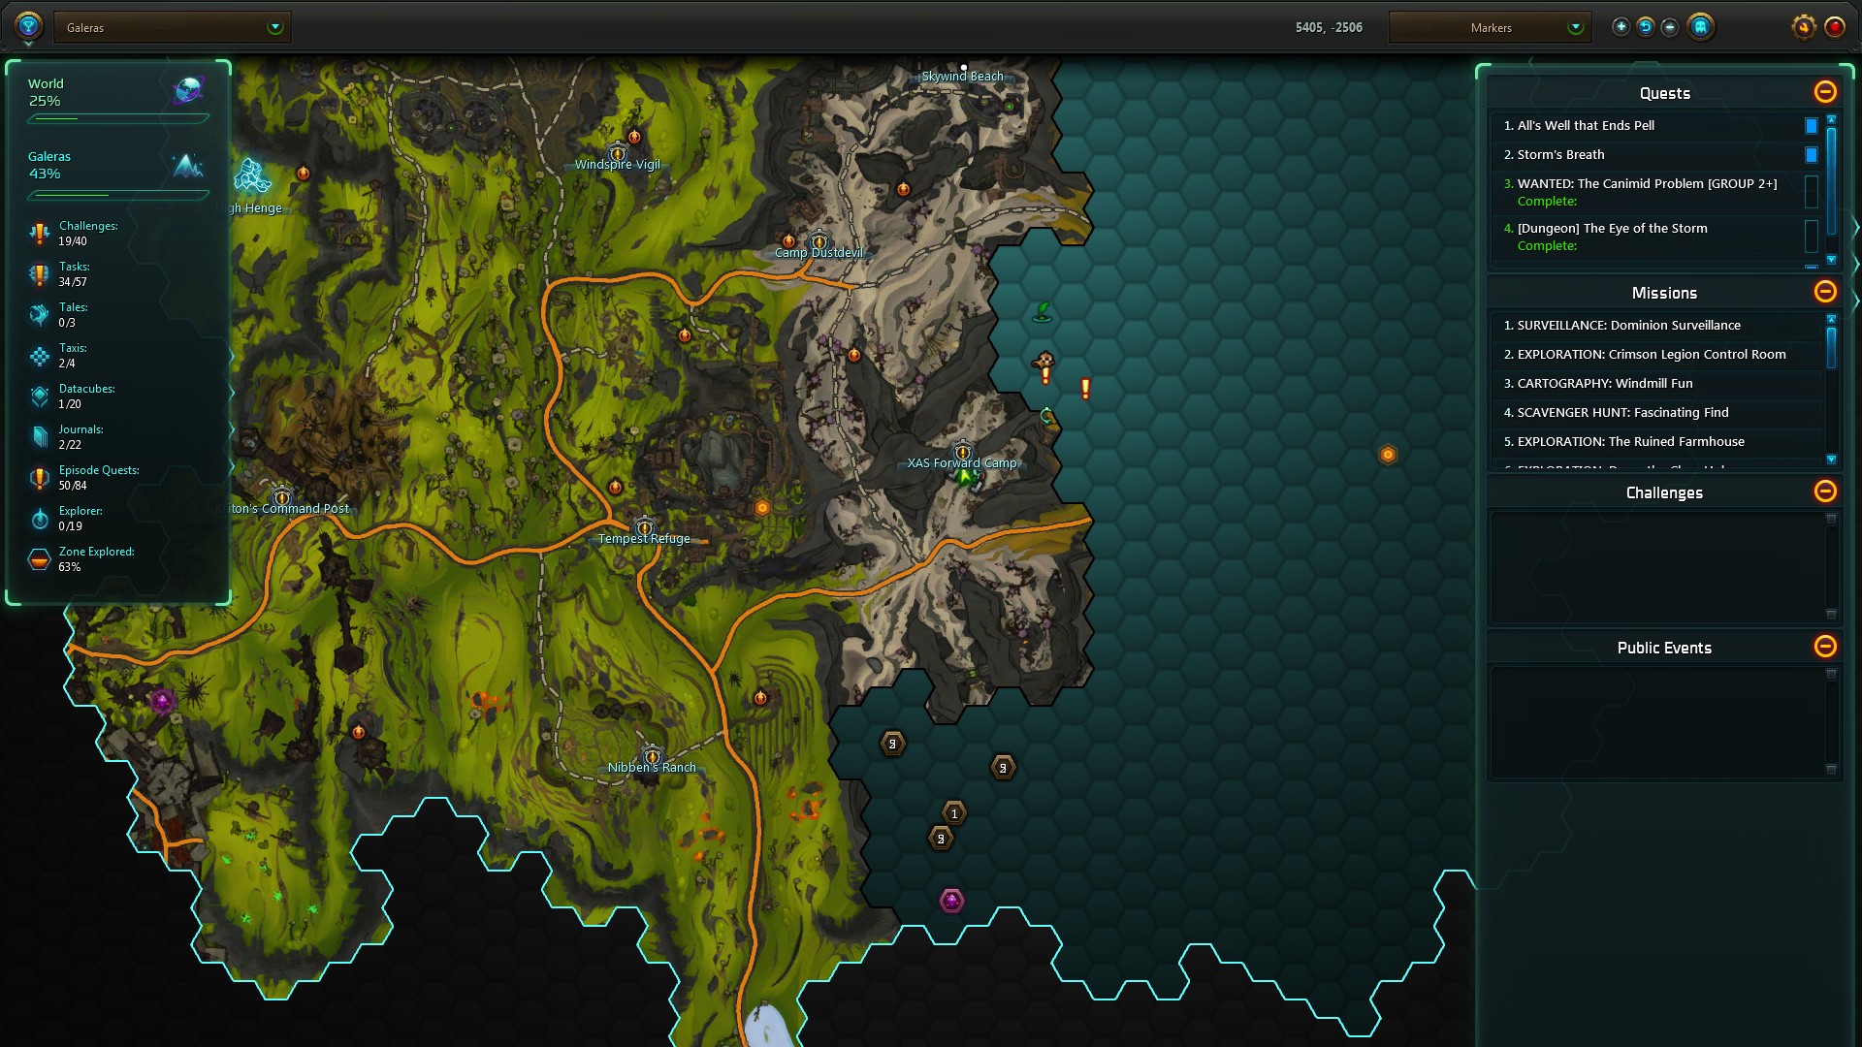Click the blue crystal Henge map icon

(252, 176)
